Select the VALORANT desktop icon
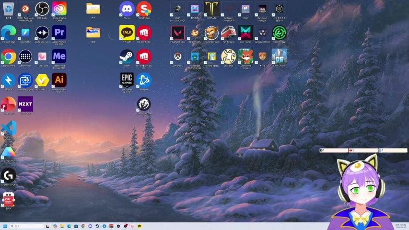This screenshot has width=409, height=230. (177, 33)
